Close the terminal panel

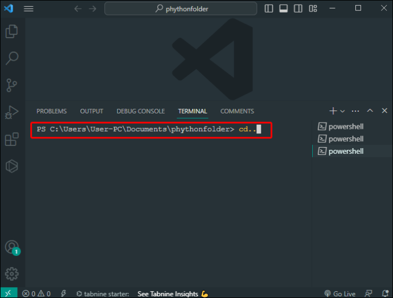coord(384,111)
